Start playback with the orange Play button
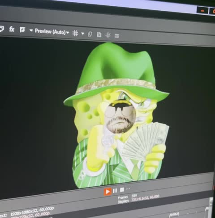Screen dimensions: 215x218 point(107,191)
